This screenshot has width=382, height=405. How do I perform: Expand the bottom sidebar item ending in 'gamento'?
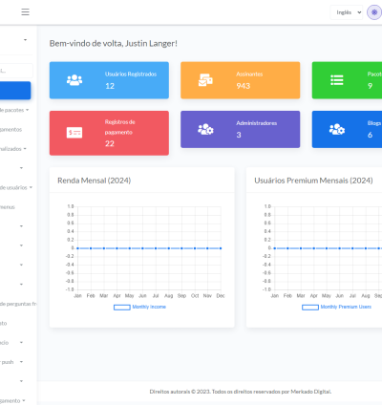coord(12,400)
